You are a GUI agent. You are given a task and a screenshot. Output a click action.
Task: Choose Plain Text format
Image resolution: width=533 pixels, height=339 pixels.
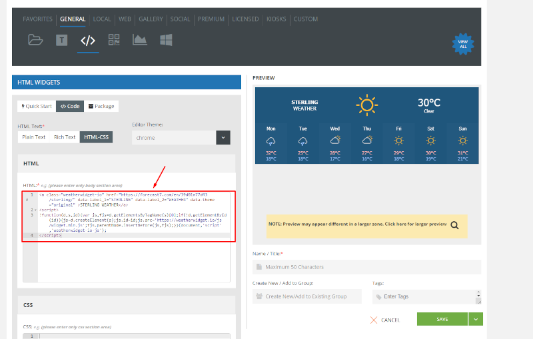(34, 137)
